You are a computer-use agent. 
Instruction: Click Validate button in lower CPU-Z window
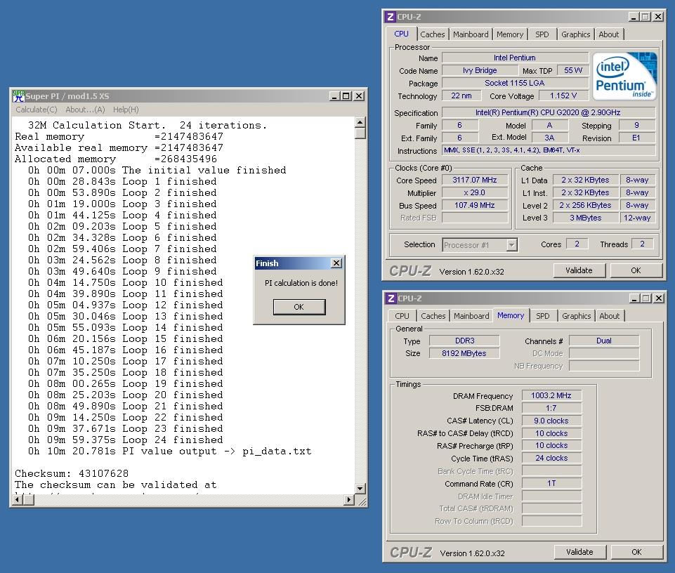point(580,552)
